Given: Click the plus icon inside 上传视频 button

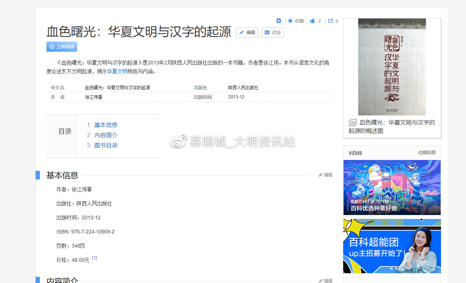Looking at the screenshot, I should (x=51, y=47).
